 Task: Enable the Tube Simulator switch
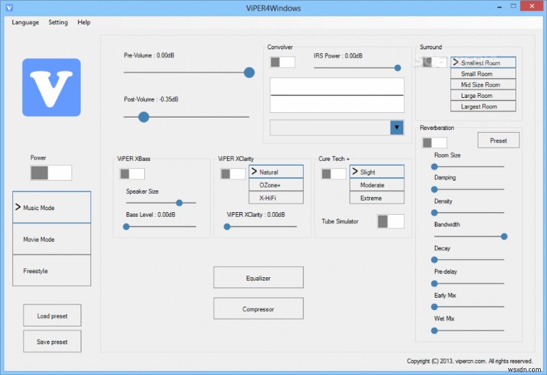(x=390, y=221)
